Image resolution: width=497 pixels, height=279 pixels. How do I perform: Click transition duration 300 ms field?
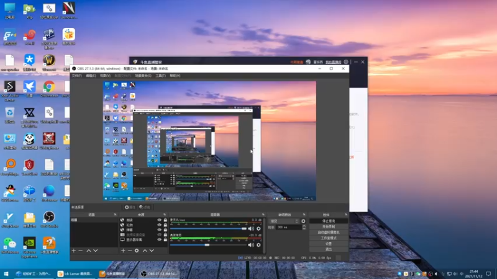(x=288, y=227)
